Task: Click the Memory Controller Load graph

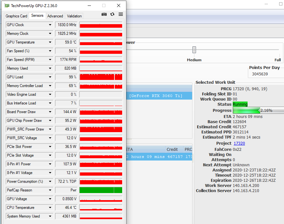Action: (x=101, y=86)
